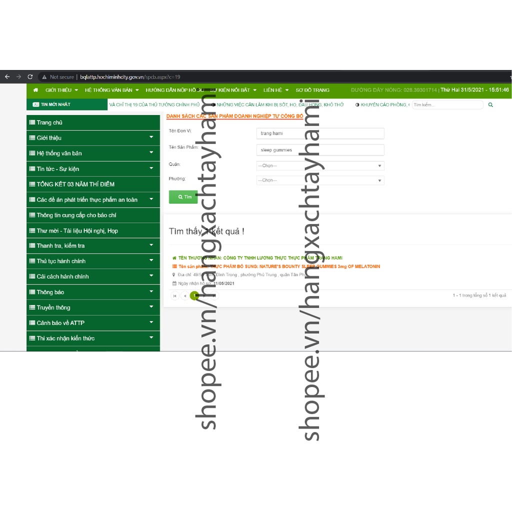Screen dimensions: 512x512
Task: Open HỆ THỐNG VĂN BẢN menu
Action: [x=111, y=90]
